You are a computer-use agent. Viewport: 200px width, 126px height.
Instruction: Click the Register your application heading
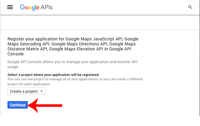click(73, 46)
